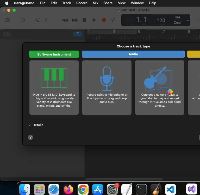The height and width of the screenshot is (195, 200).
Task: Open purple Visual Studio icon in Dock
Action: 192,189
